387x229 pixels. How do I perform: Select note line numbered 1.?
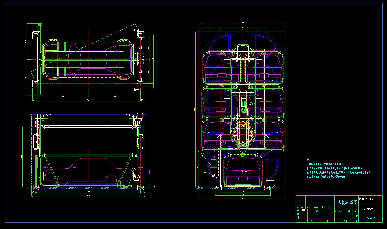click(x=325, y=164)
